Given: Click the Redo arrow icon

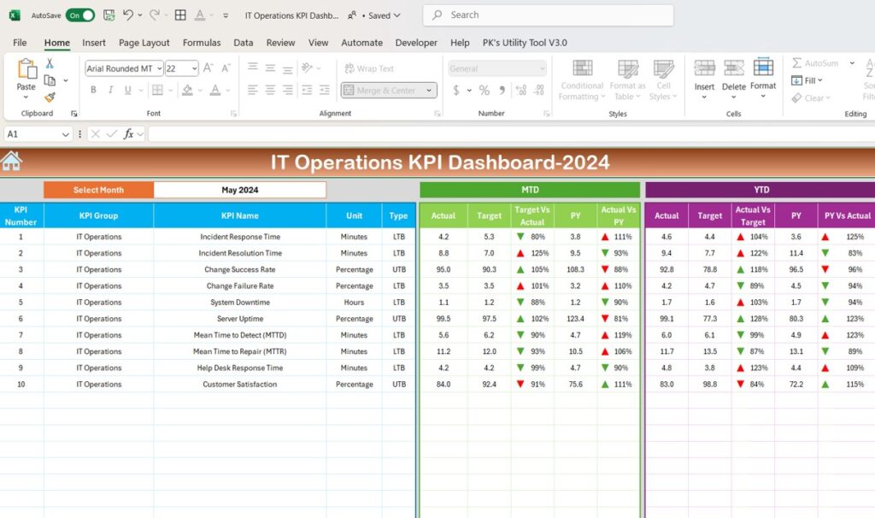Looking at the screenshot, I should [x=155, y=15].
